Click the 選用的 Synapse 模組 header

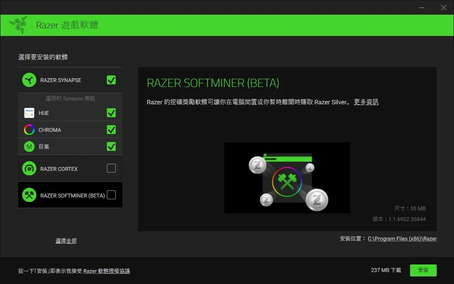point(70,99)
